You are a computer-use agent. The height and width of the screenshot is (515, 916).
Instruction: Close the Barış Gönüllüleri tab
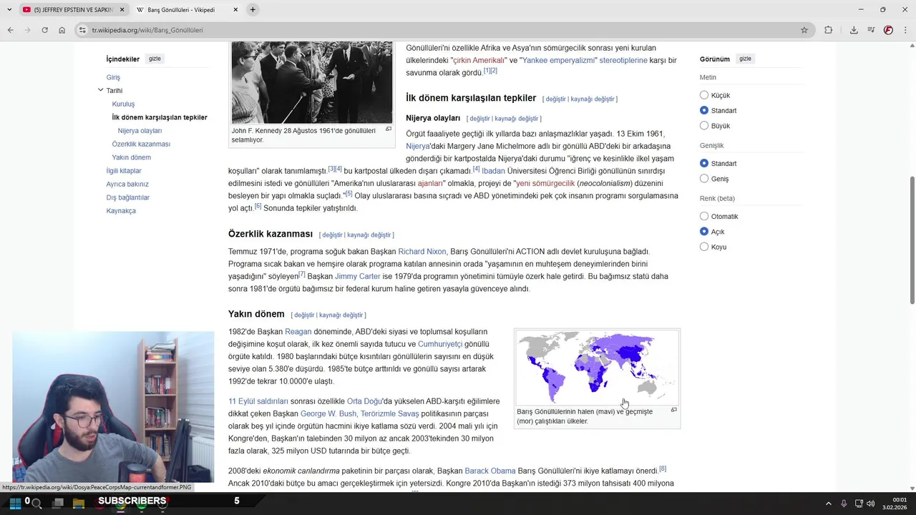(235, 10)
